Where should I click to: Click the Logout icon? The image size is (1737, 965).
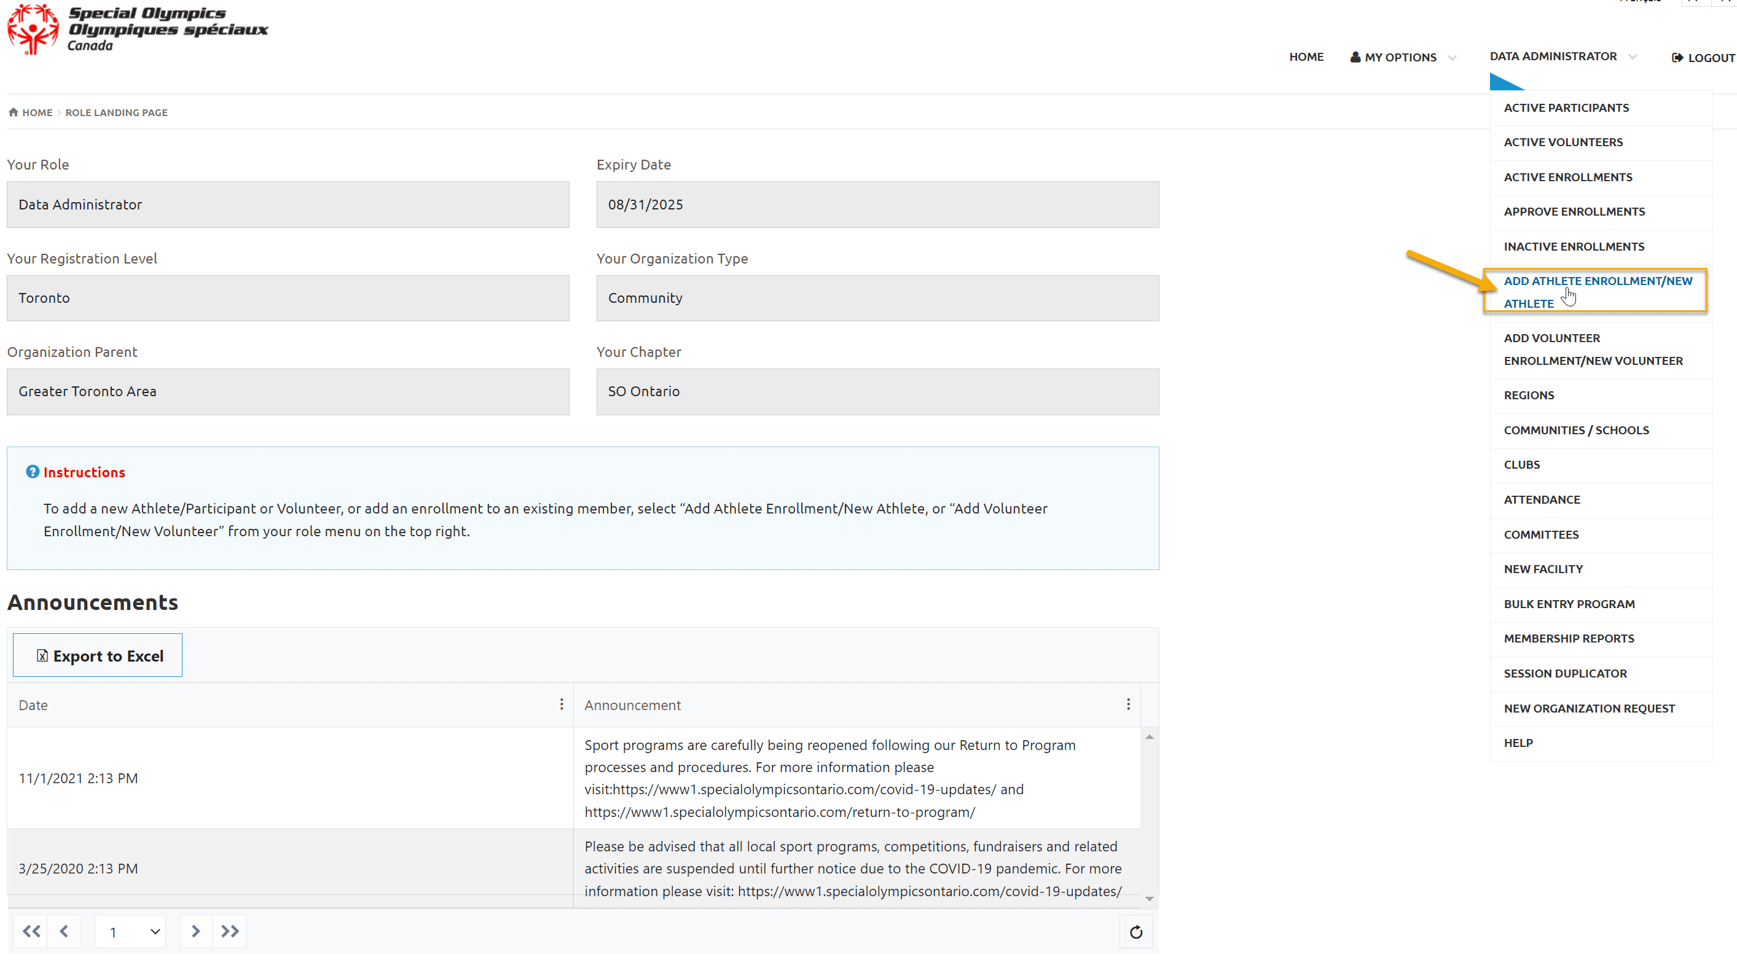pyautogui.click(x=1677, y=58)
